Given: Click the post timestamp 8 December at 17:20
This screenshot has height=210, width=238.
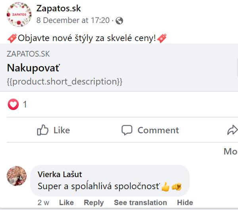Looking at the screenshot, I should 73,20.
